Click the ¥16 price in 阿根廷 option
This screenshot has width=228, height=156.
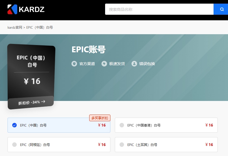coord(102,145)
